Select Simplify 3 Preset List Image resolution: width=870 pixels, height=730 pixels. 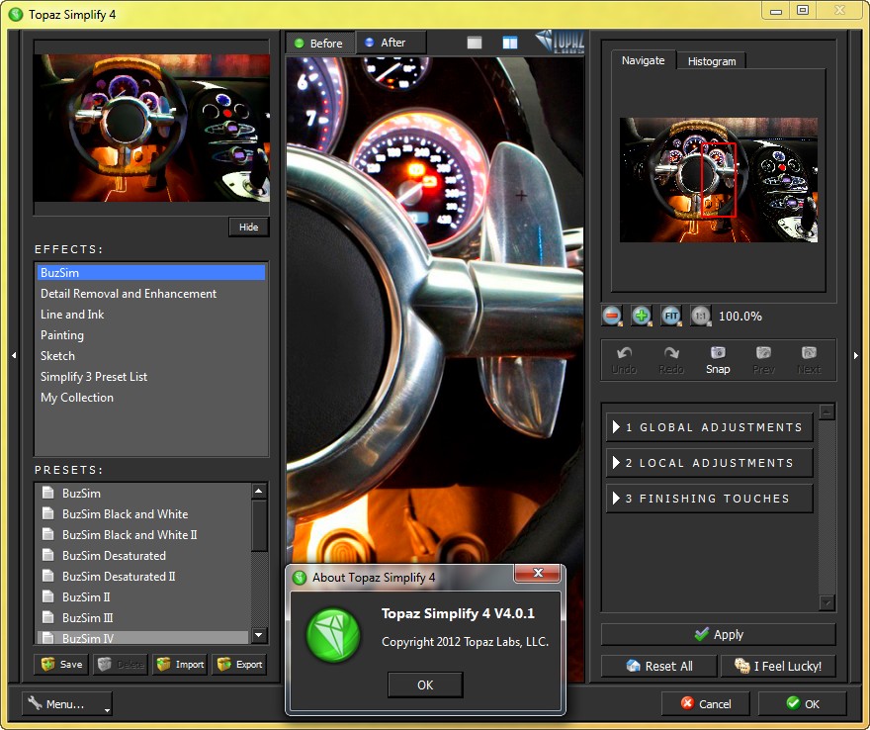(151, 377)
